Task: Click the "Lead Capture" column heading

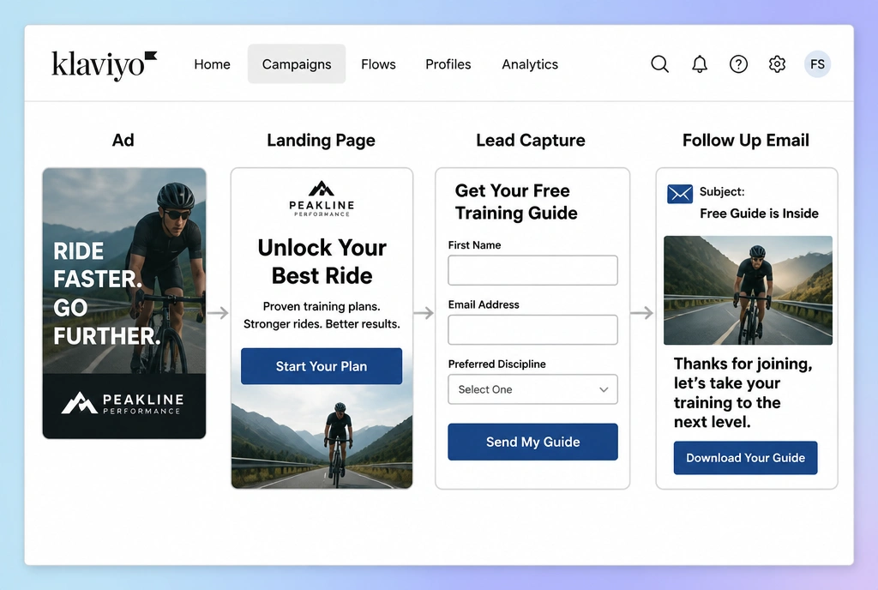Action: coord(530,141)
